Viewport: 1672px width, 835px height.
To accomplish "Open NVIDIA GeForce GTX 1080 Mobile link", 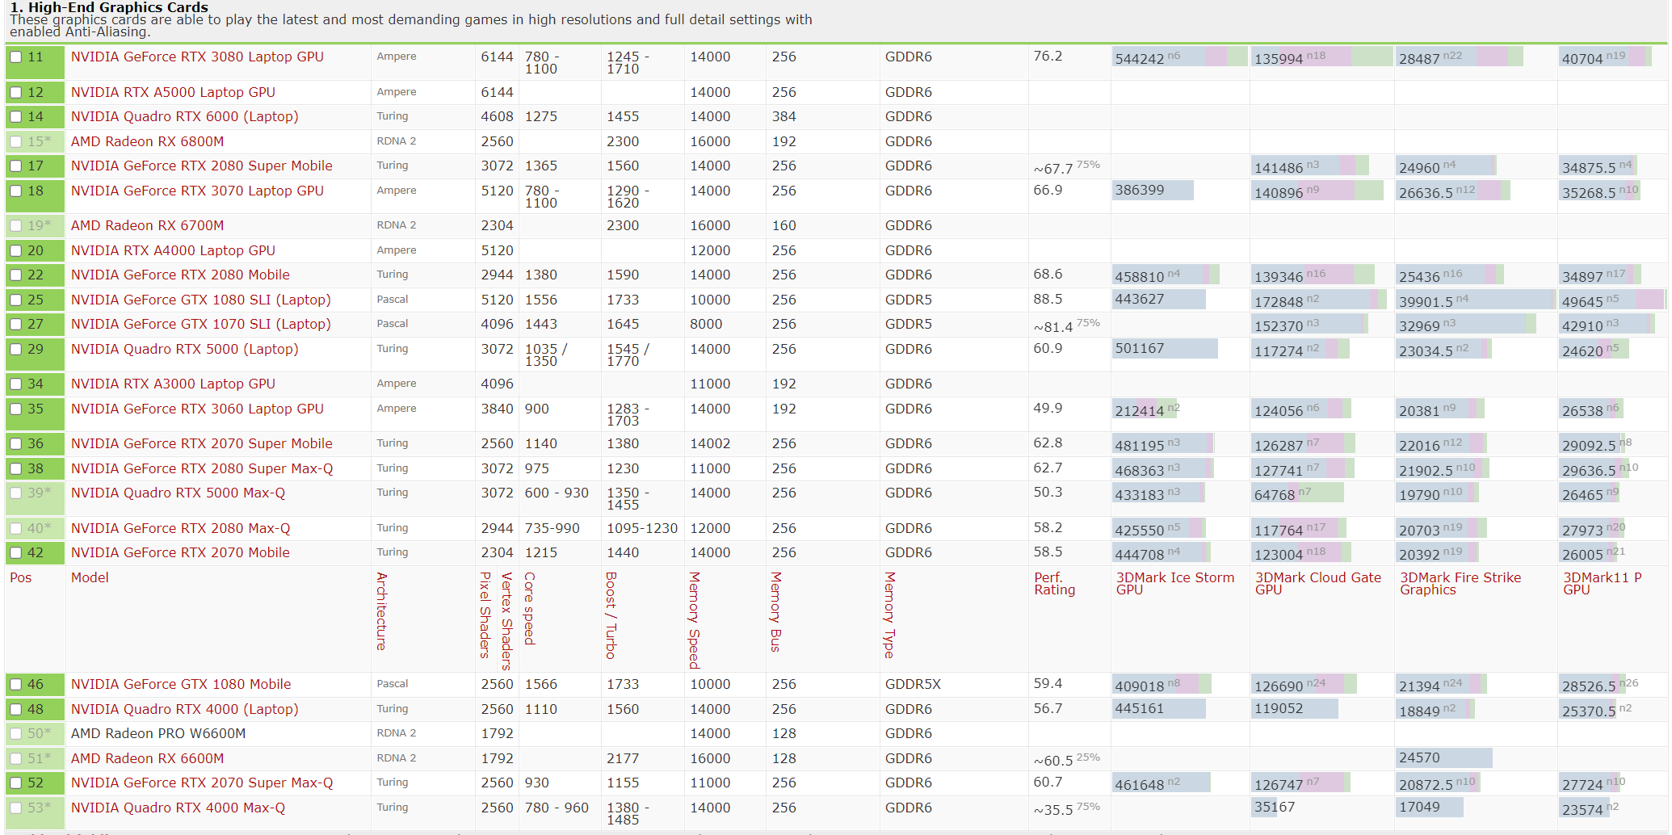I will point(181,684).
